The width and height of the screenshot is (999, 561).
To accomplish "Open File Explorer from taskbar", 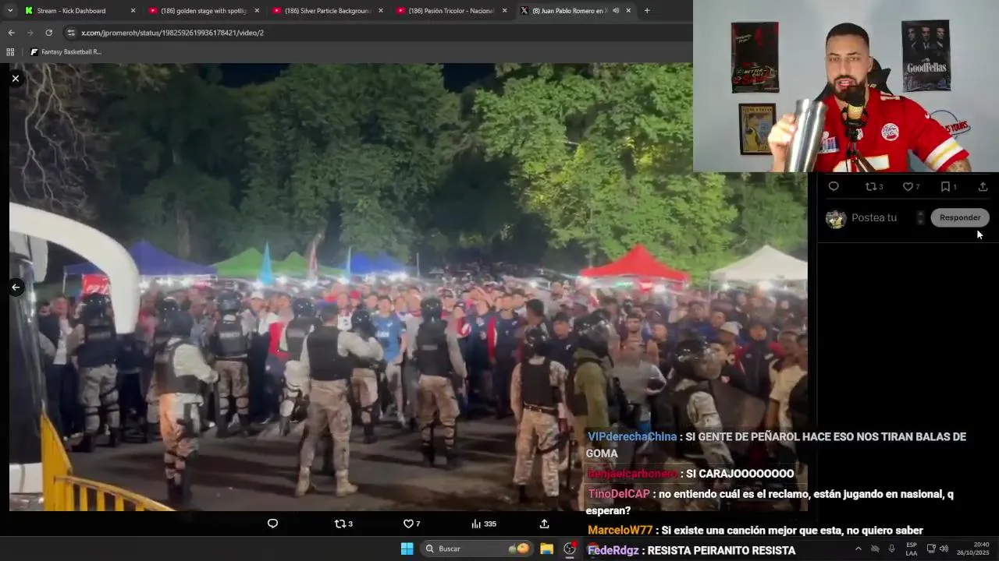I will point(546,549).
